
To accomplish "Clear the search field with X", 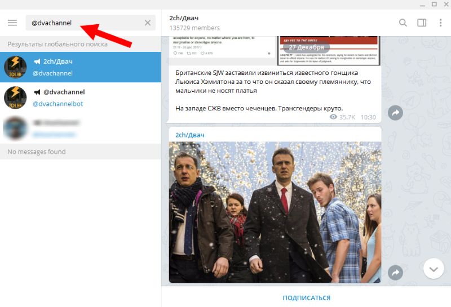I will point(148,23).
